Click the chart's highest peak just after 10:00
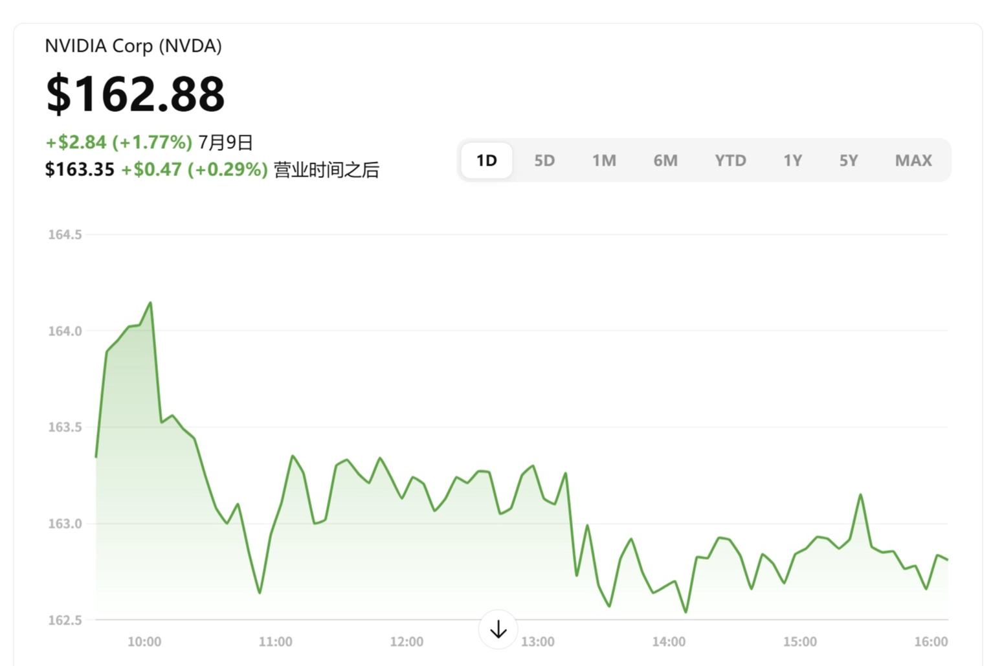This screenshot has width=993, height=666. [x=151, y=302]
